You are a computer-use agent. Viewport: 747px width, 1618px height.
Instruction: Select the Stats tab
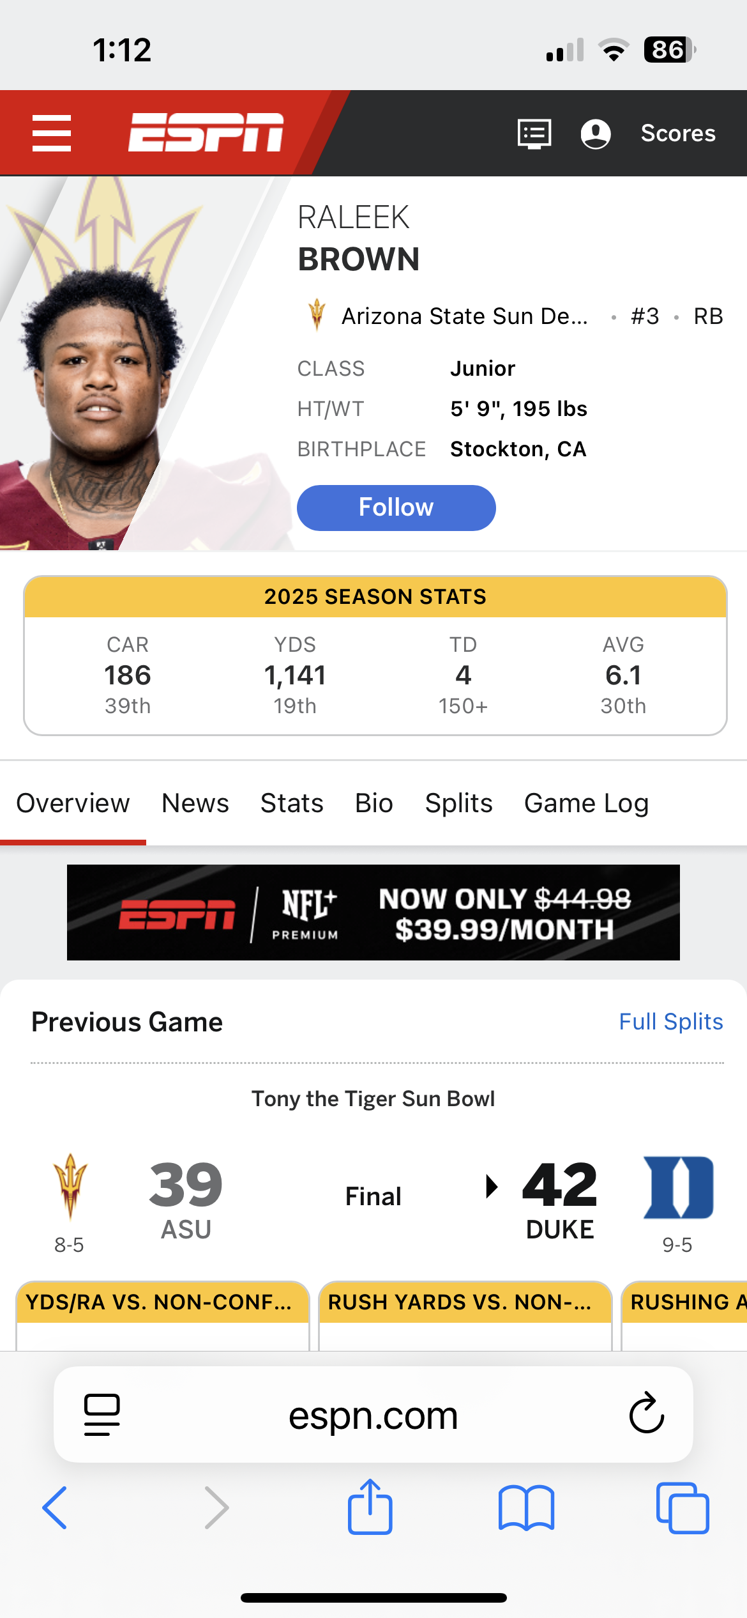(x=292, y=803)
